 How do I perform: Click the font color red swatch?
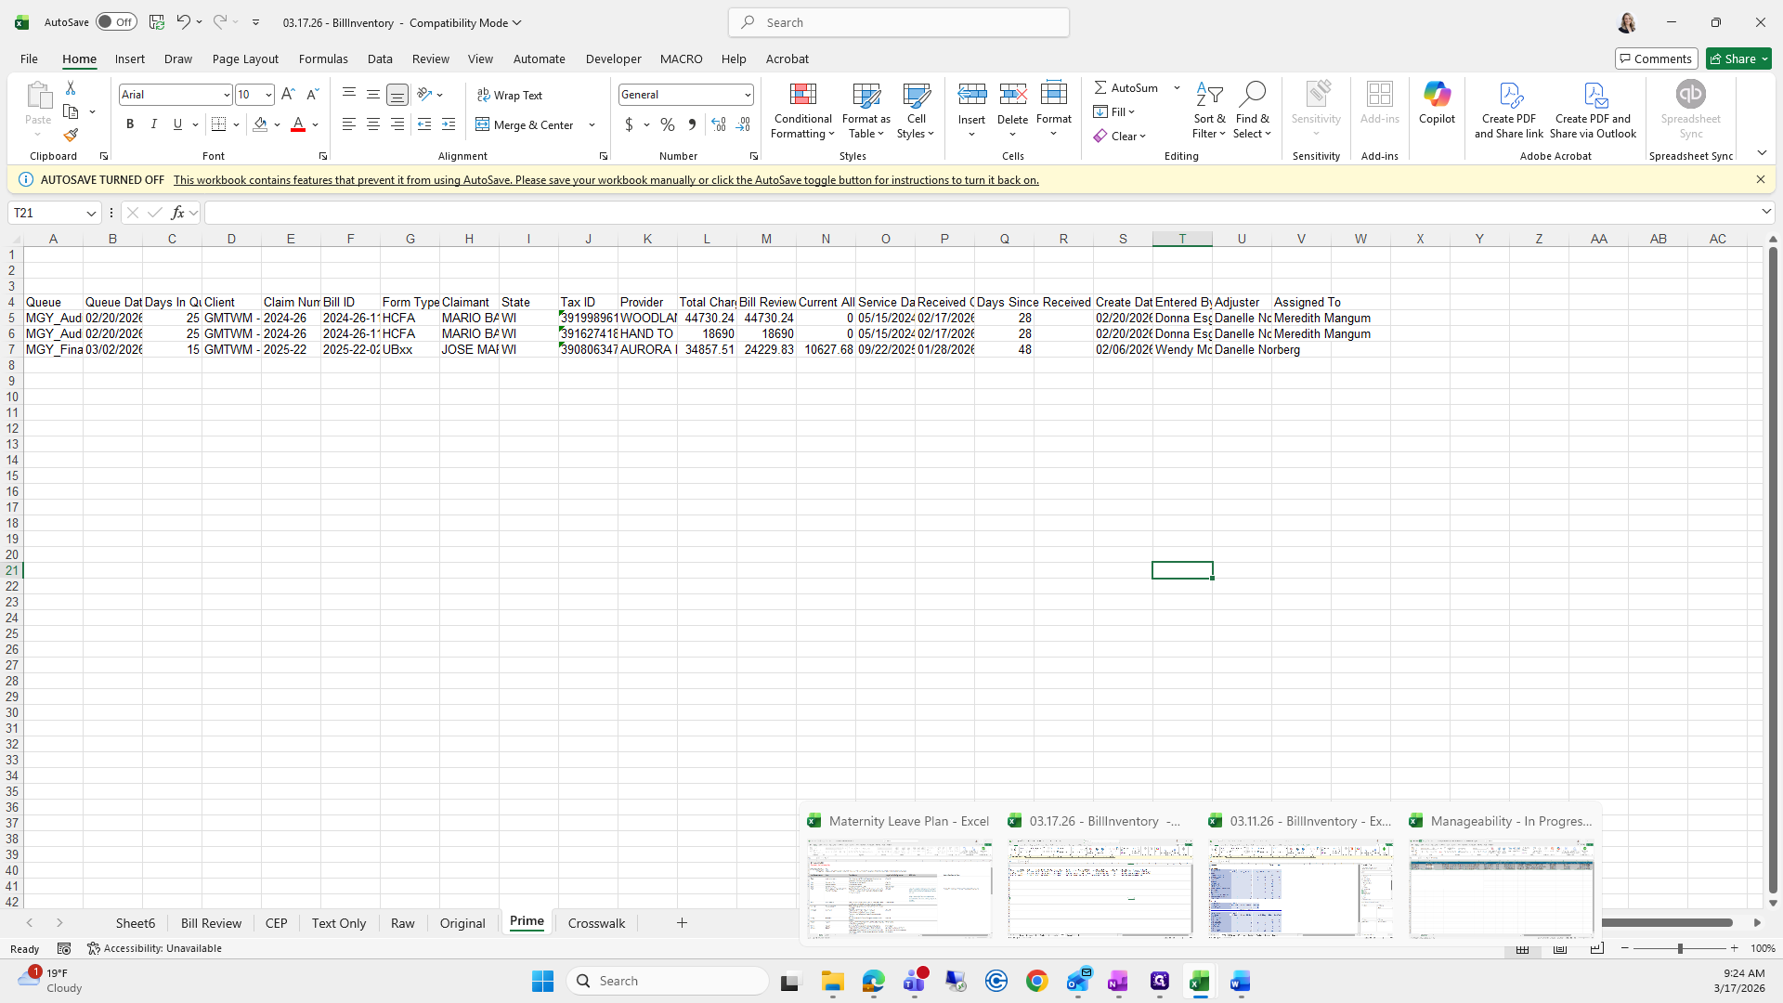pyautogui.click(x=298, y=124)
